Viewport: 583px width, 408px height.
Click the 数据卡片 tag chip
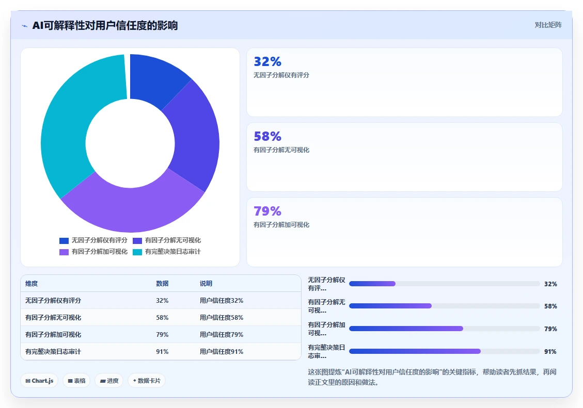[147, 381]
